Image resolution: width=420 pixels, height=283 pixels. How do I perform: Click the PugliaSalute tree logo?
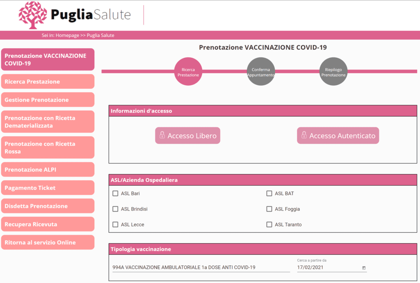coord(33,15)
